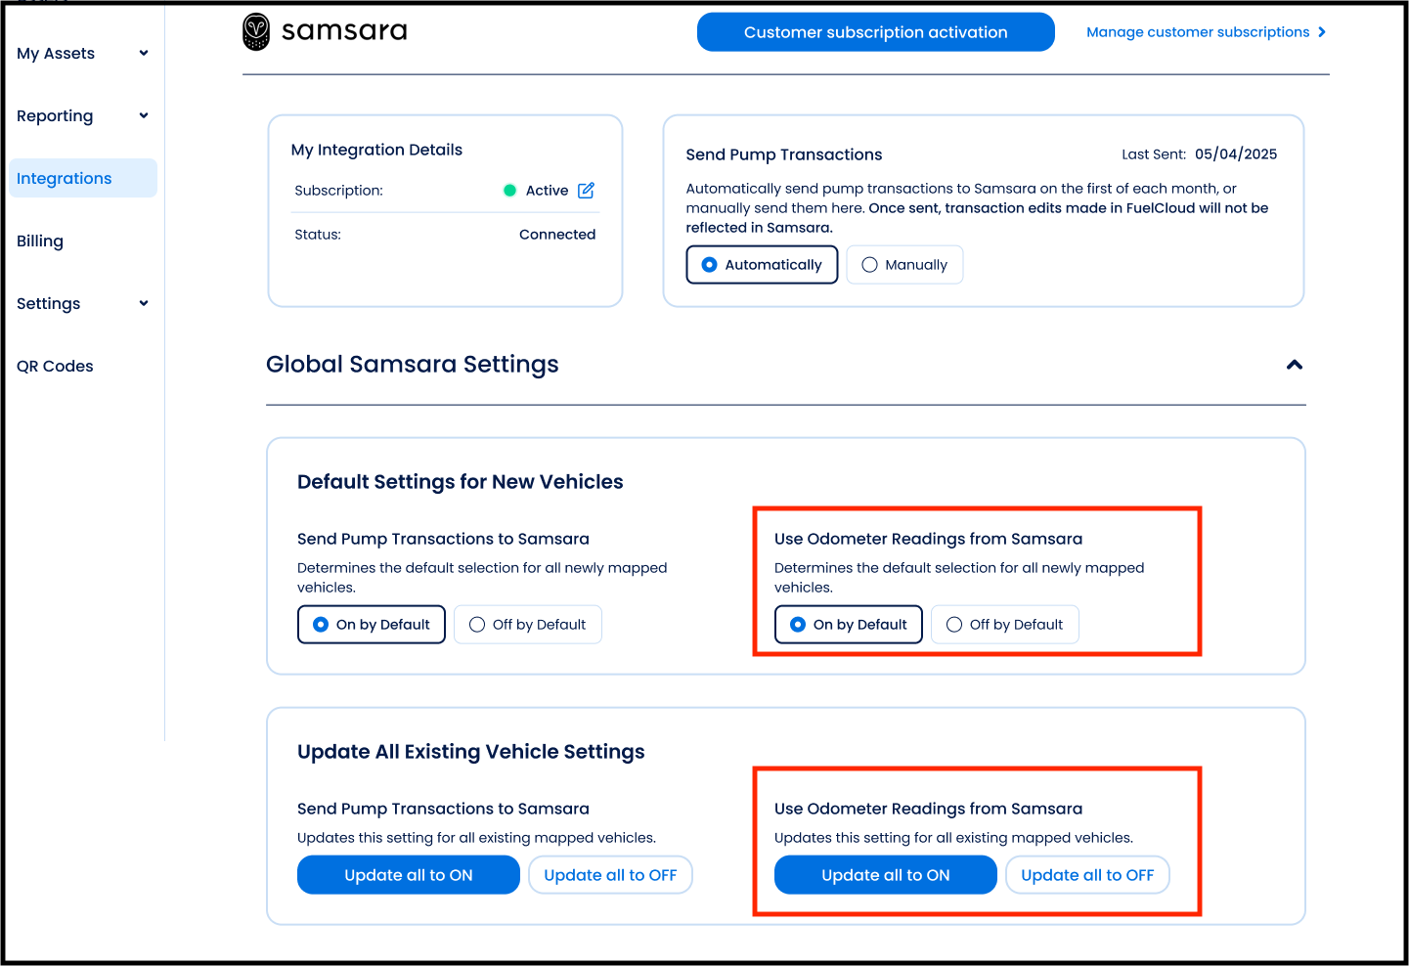Click the subscription edit pencil icon
The image size is (1409, 966).
click(586, 191)
